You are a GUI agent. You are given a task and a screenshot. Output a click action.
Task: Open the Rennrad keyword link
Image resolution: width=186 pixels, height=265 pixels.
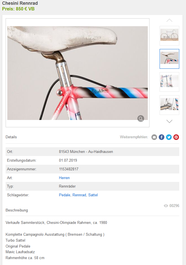tap(79, 195)
